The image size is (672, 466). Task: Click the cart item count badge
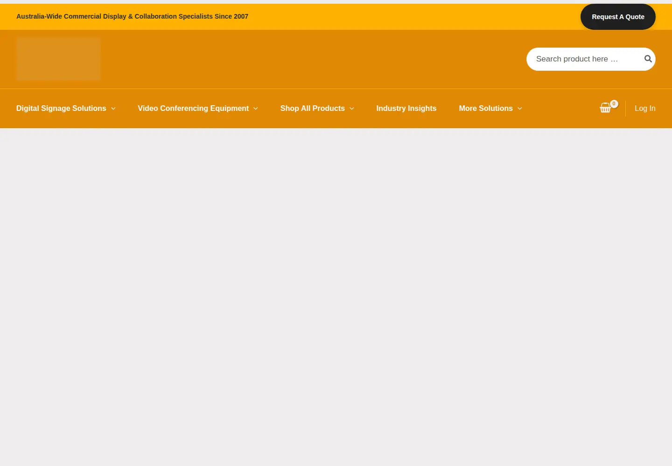tap(614, 104)
